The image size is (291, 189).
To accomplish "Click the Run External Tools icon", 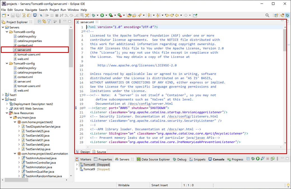I will [120, 15].
